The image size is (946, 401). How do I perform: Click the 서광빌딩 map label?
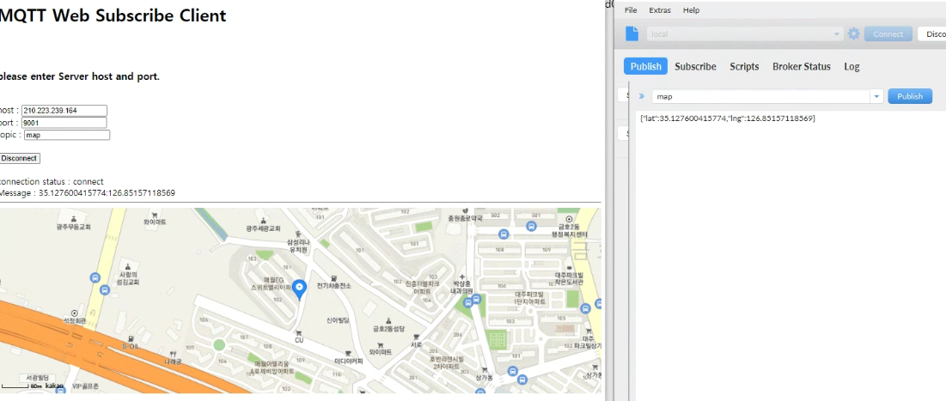tap(36, 376)
